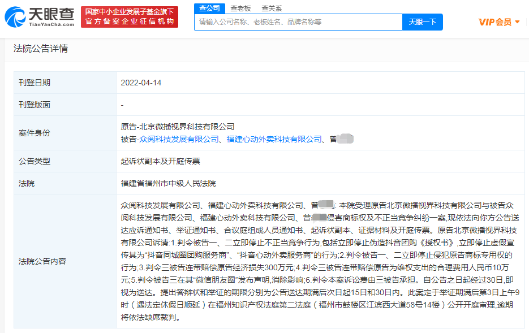Image resolution: width=529 pixels, height=333 pixels.
Task: Focus the company name search input
Action: (298, 22)
